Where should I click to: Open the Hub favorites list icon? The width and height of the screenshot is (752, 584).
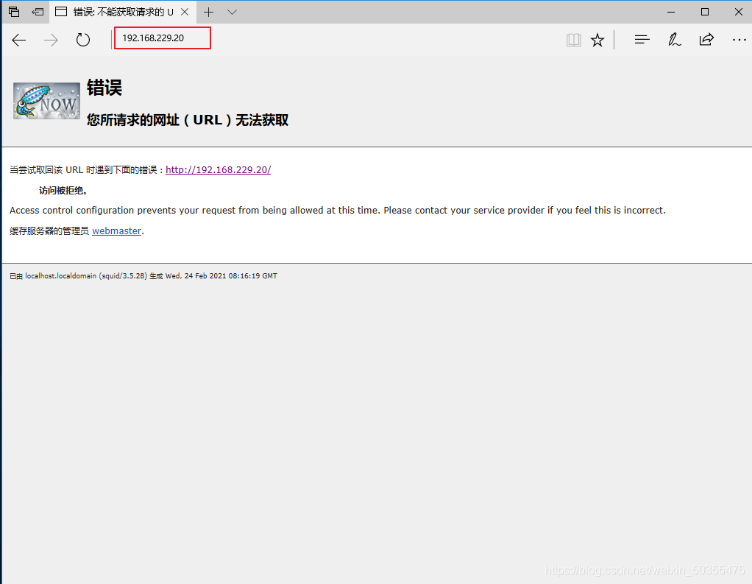pyautogui.click(x=642, y=40)
